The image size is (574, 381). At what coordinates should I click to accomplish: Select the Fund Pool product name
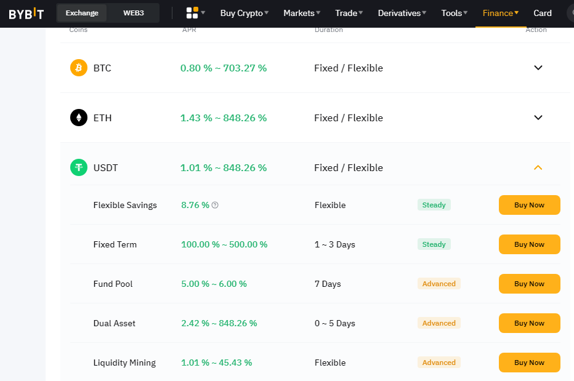coord(113,284)
